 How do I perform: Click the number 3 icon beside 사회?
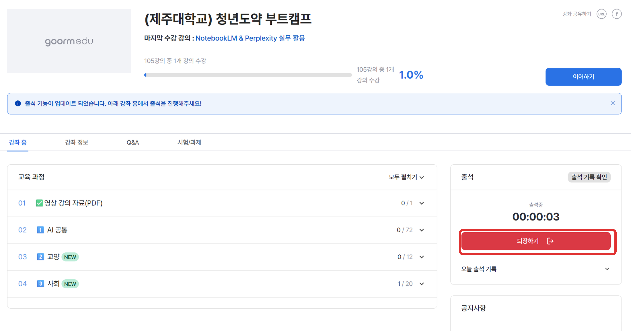40,284
